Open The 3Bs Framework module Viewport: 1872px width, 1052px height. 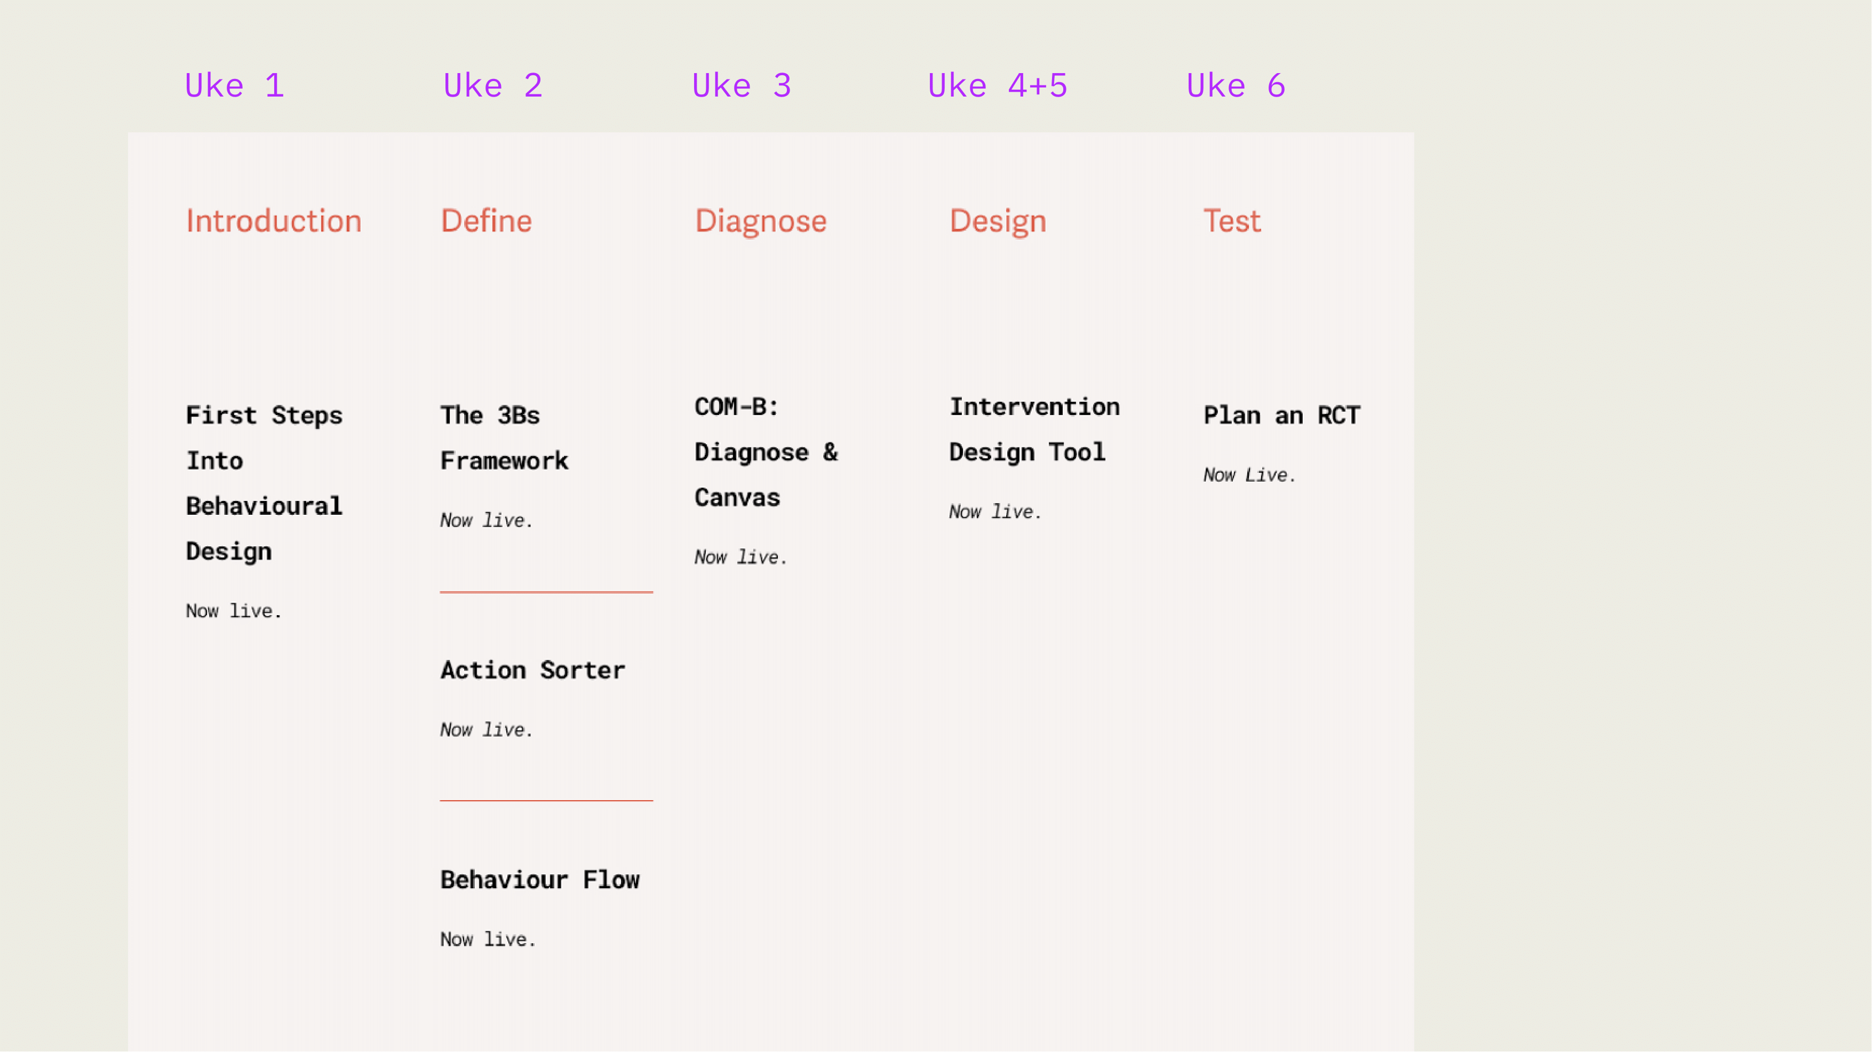coord(504,437)
